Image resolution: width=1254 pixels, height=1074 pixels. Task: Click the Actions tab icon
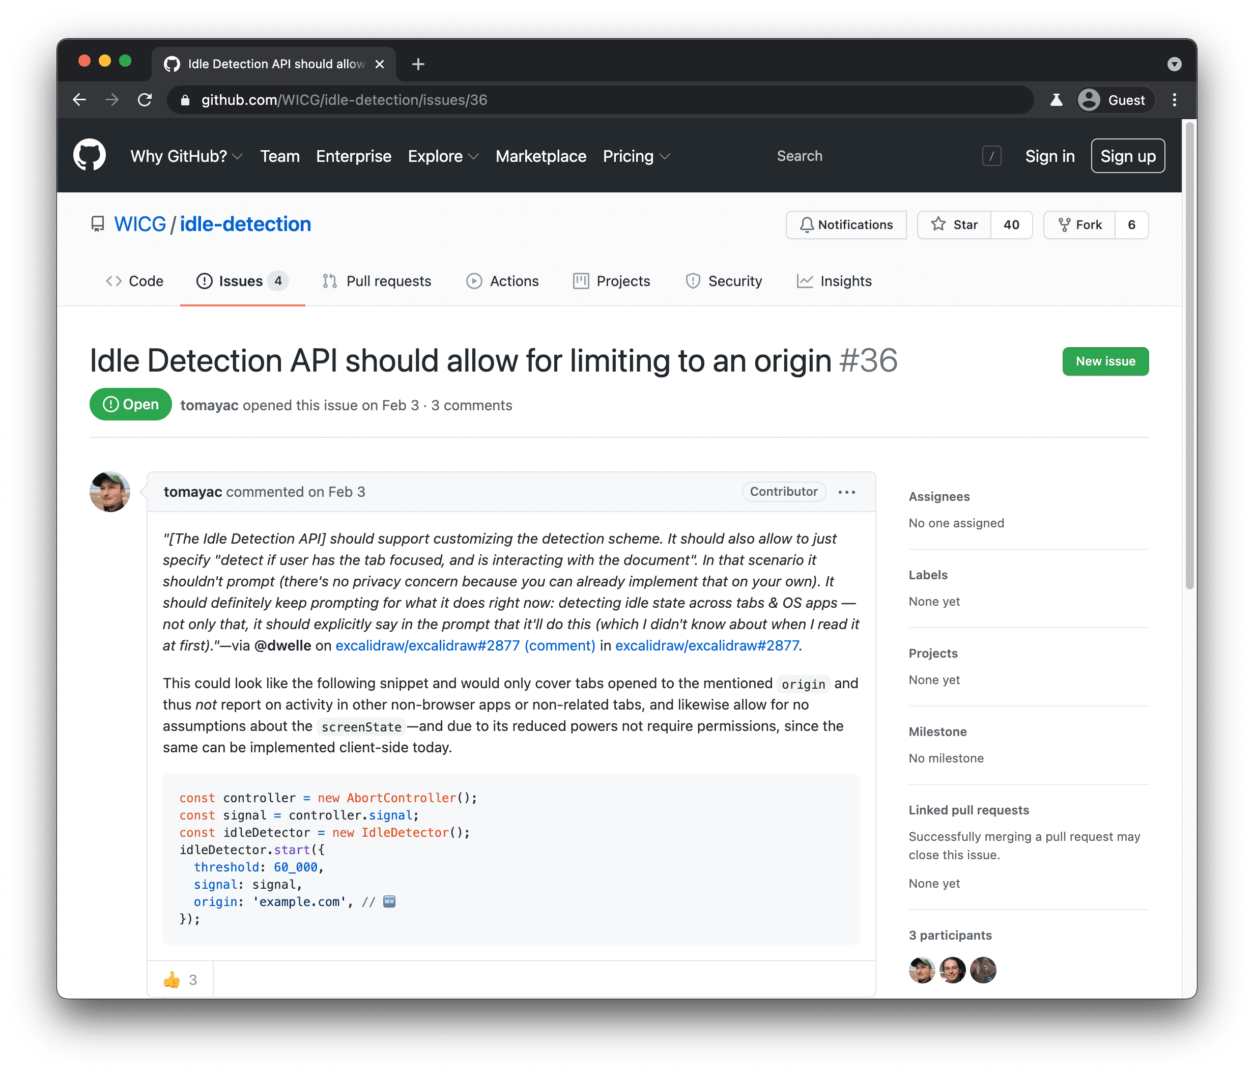pos(472,281)
